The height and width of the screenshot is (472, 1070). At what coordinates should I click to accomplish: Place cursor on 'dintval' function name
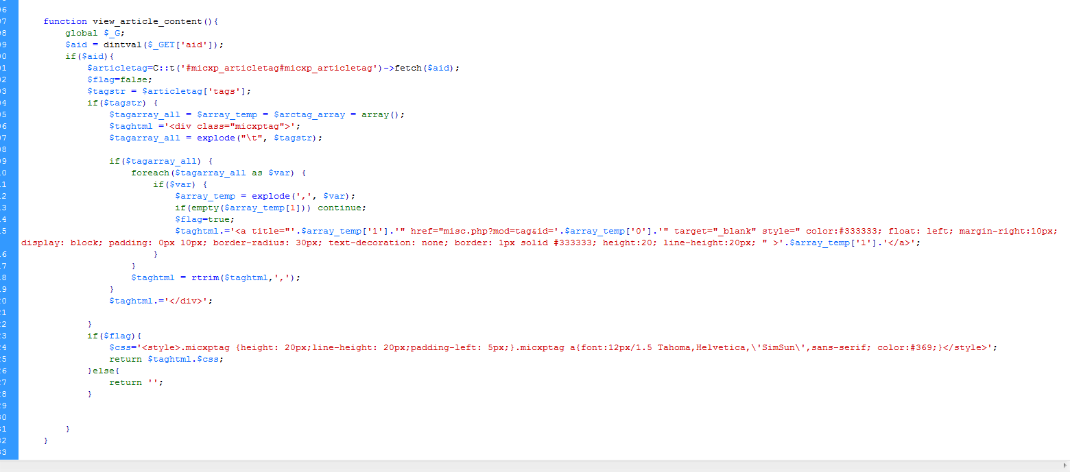(x=123, y=45)
